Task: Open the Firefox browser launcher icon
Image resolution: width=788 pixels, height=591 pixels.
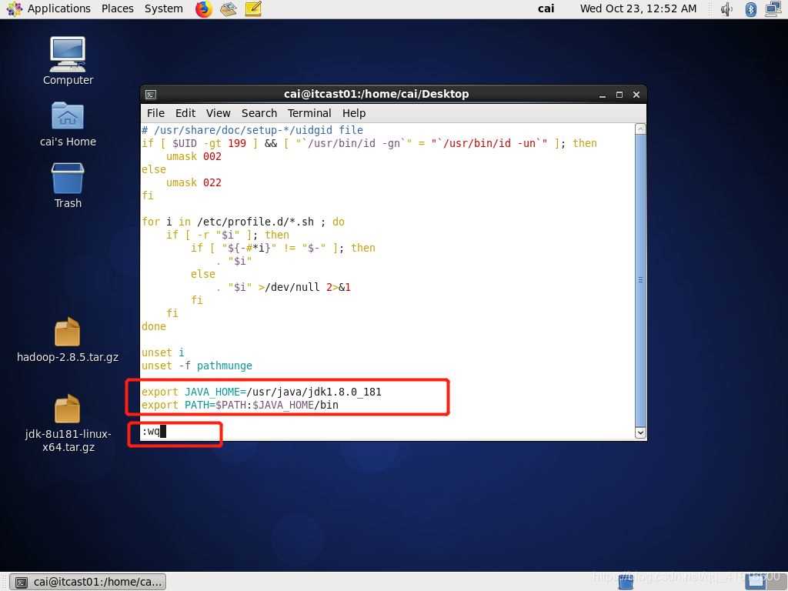Action: 203,9
